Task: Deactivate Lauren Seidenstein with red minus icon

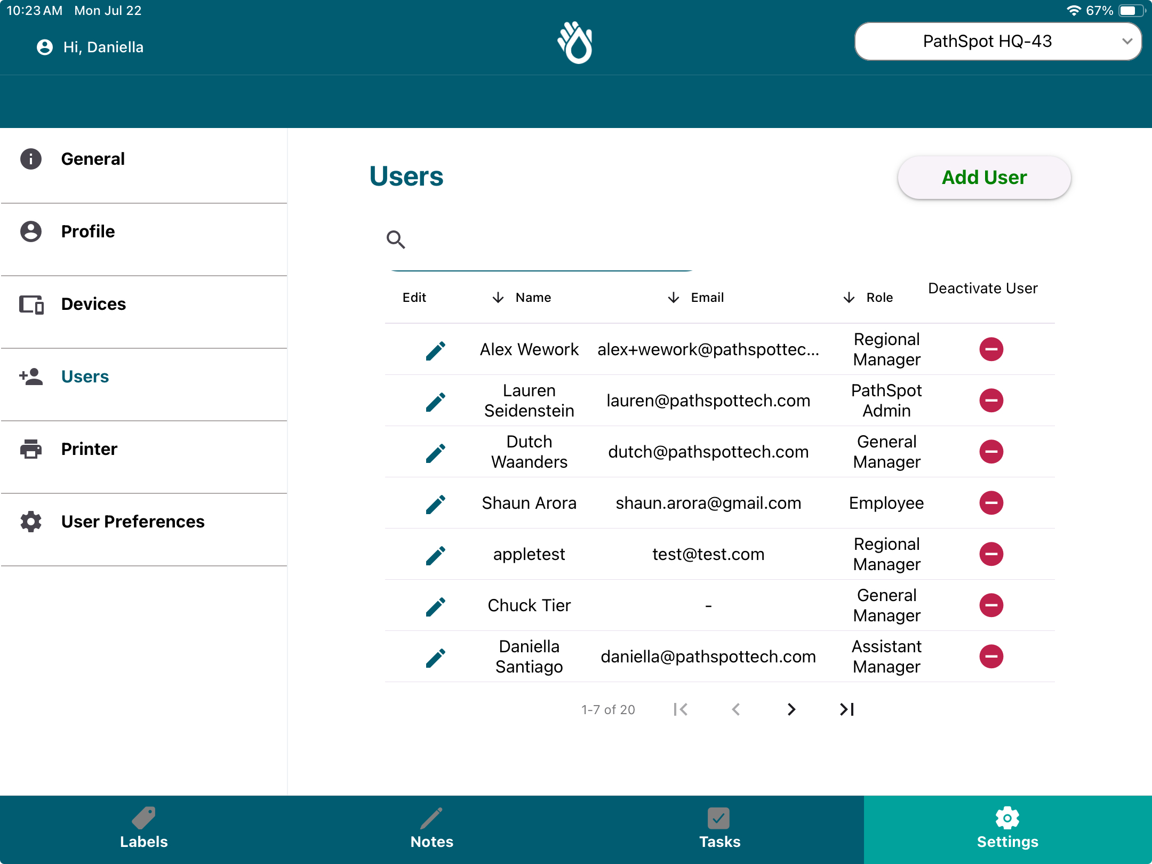Action: click(991, 401)
